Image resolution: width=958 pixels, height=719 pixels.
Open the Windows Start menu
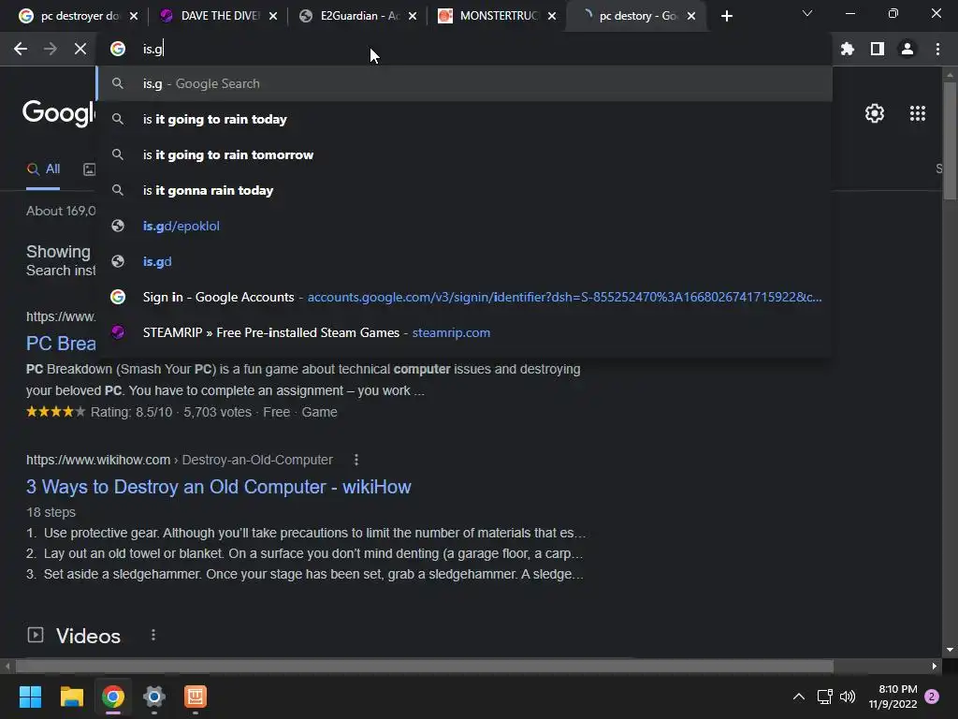click(30, 697)
